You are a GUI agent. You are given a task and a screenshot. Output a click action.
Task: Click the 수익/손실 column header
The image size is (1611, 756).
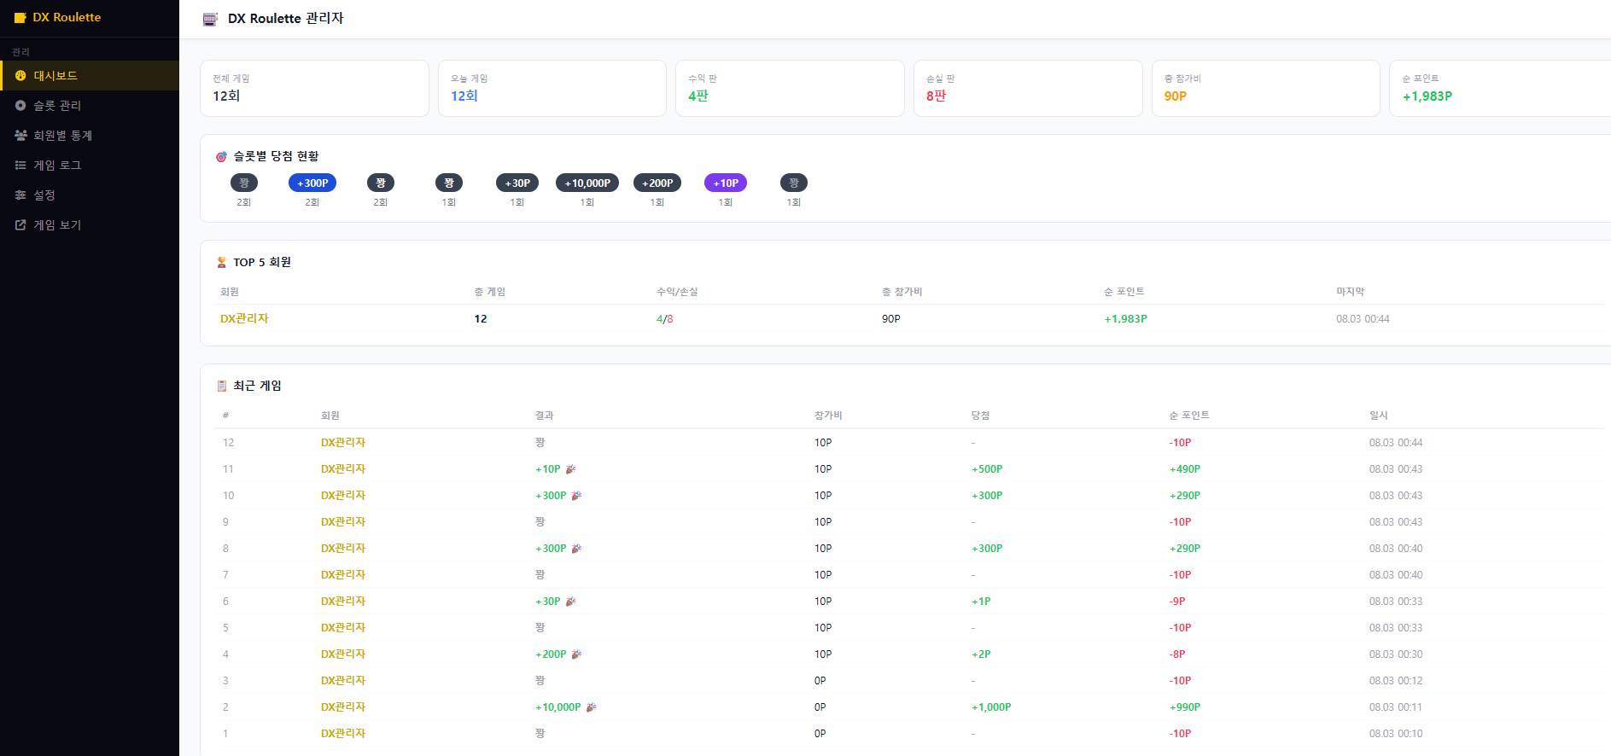pyautogui.click(x=677, y=292)
